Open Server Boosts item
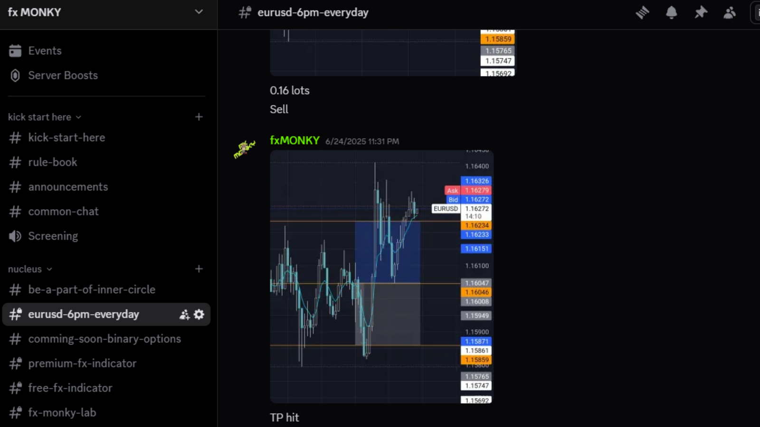This screenshot has height=427, width=760. pos(63,75)
